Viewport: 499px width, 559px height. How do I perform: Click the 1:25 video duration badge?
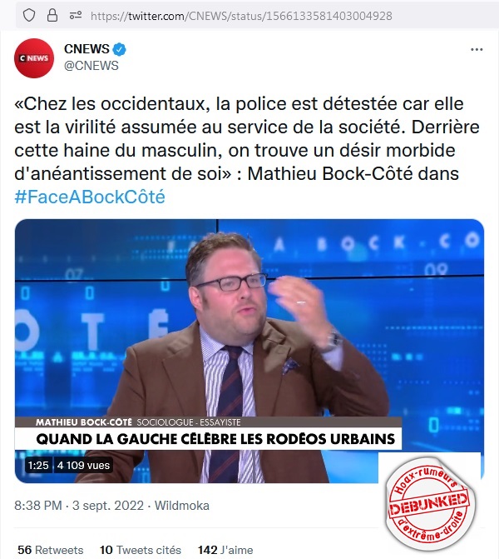pyautogui.click(x=38, y=465)
